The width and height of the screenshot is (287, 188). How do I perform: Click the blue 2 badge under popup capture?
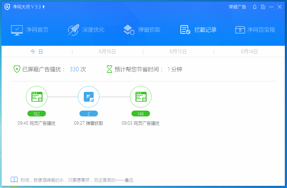(89, 114)
